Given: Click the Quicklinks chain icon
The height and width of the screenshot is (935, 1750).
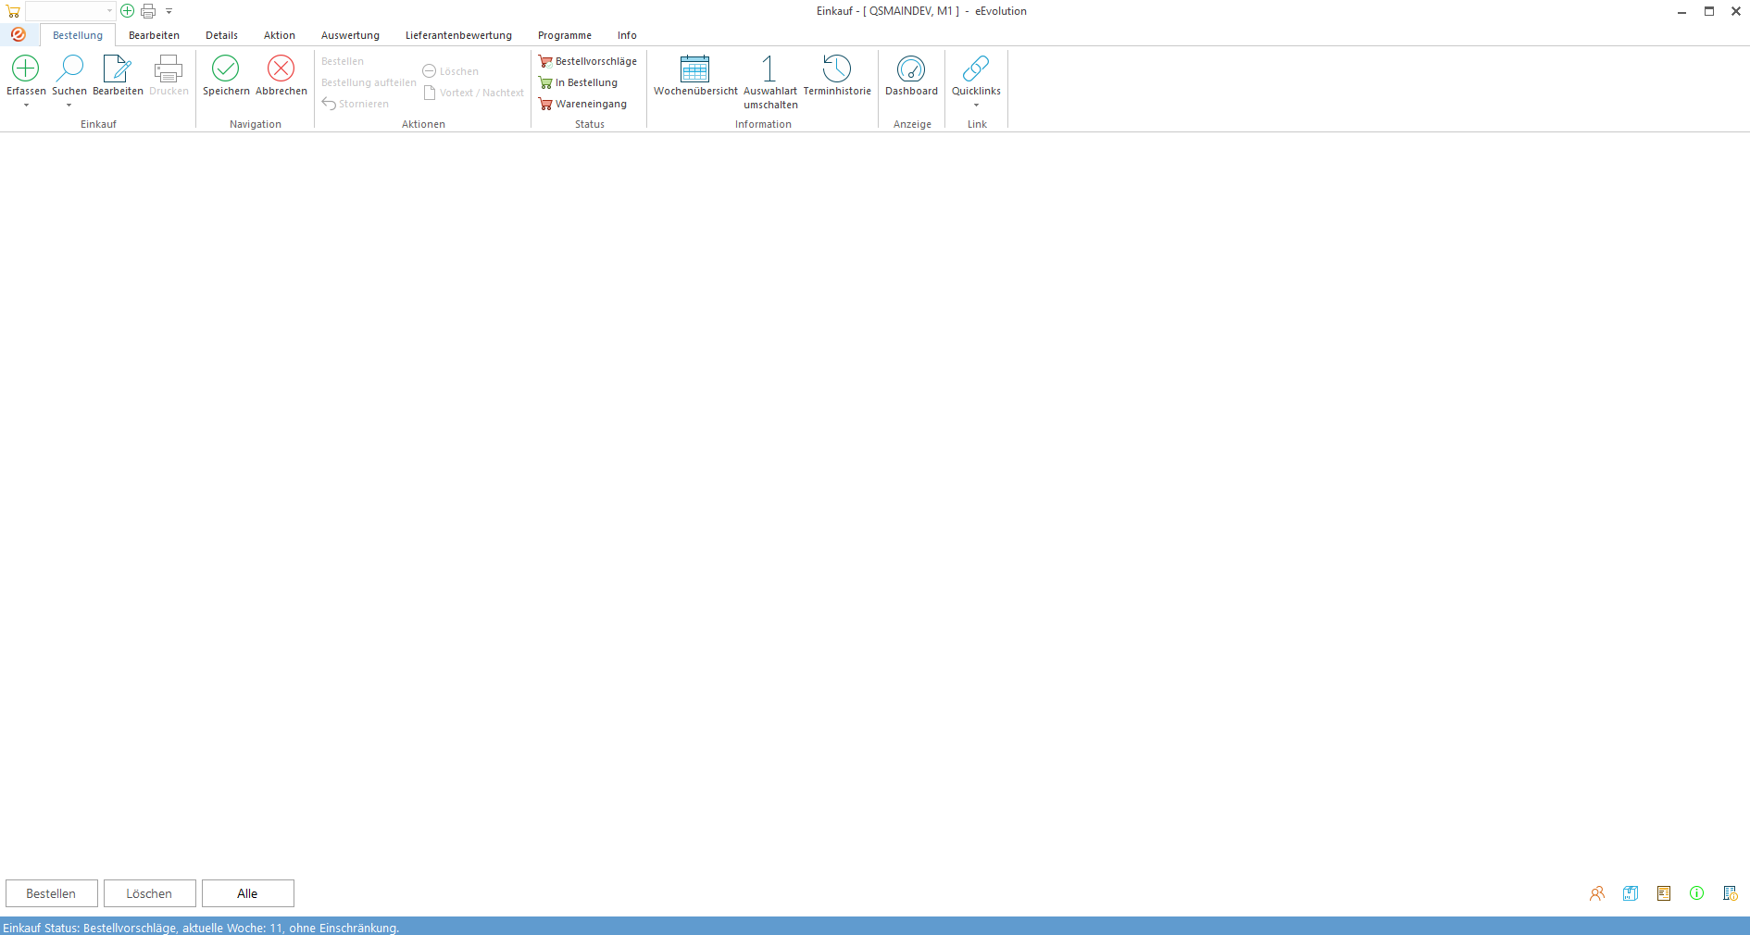Looking at the screenshot, I should [976, 69].
